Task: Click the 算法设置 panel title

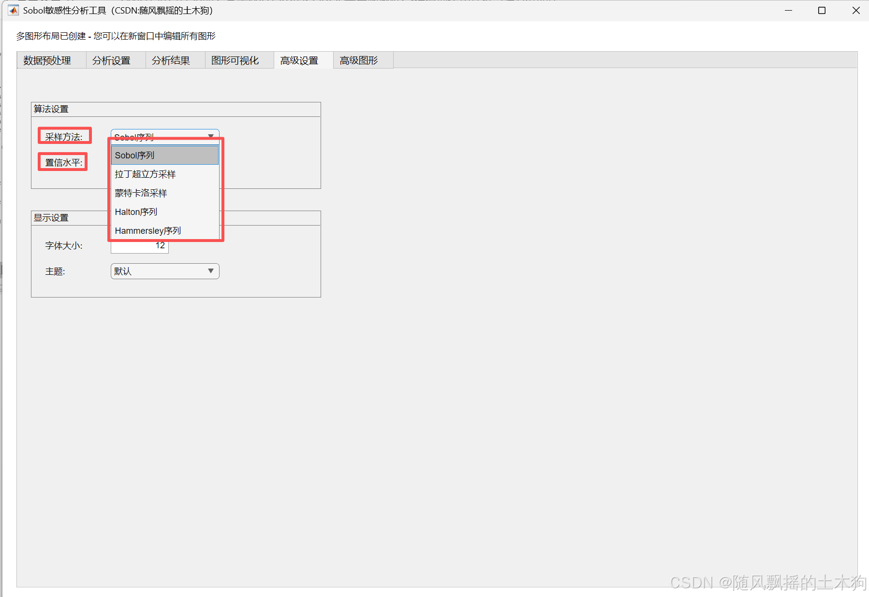Action: tap(51, 109)
